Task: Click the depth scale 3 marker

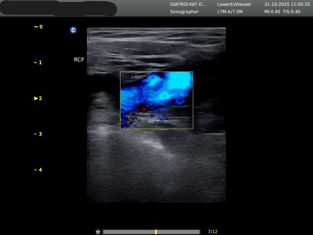Action: 39,134
